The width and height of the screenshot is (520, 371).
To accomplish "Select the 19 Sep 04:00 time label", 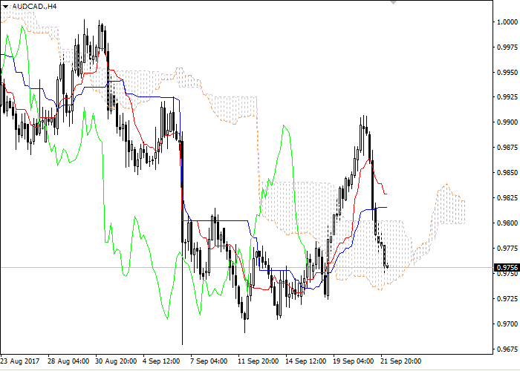I will pyautogui.click(x=353, y=361).
